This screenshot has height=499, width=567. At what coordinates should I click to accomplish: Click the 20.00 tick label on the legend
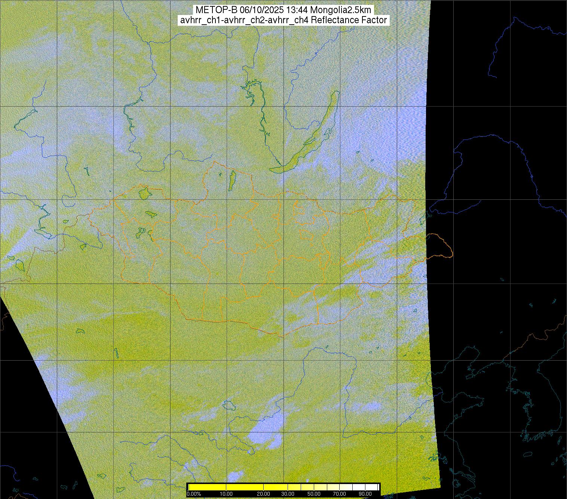click(264, 494)
